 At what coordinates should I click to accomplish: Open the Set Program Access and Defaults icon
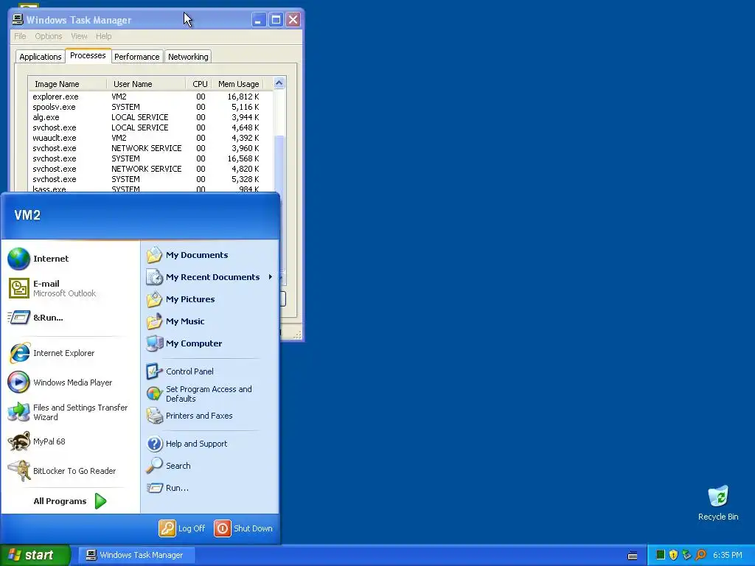[x=155, y=394]
